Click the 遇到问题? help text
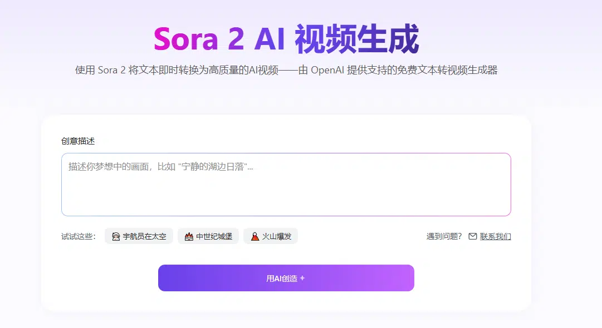 (444, 236)
